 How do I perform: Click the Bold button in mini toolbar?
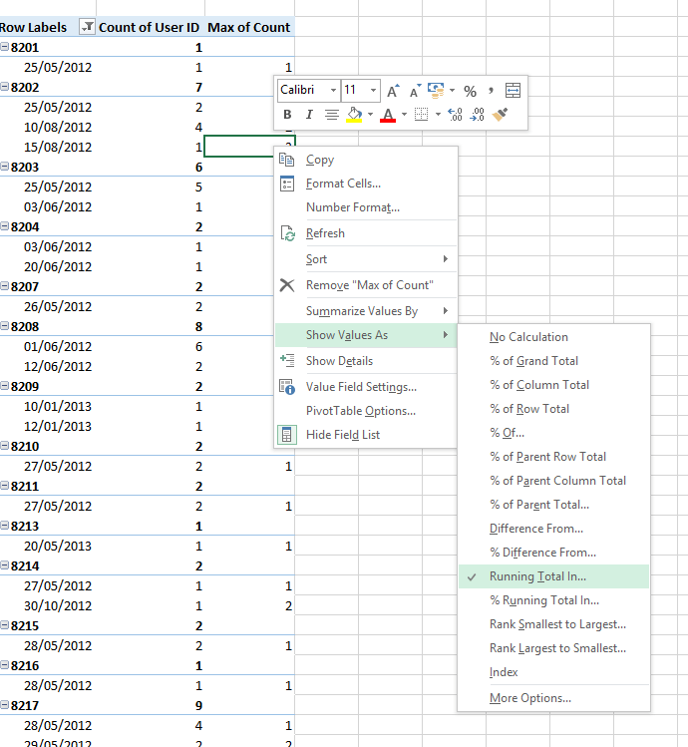click(x=288, y=115)
